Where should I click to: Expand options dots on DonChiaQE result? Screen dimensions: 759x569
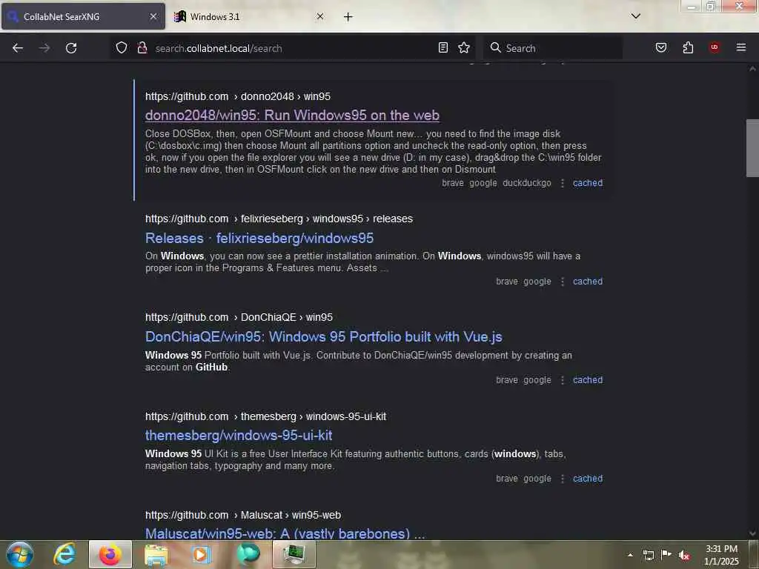(x=563, y=380)
